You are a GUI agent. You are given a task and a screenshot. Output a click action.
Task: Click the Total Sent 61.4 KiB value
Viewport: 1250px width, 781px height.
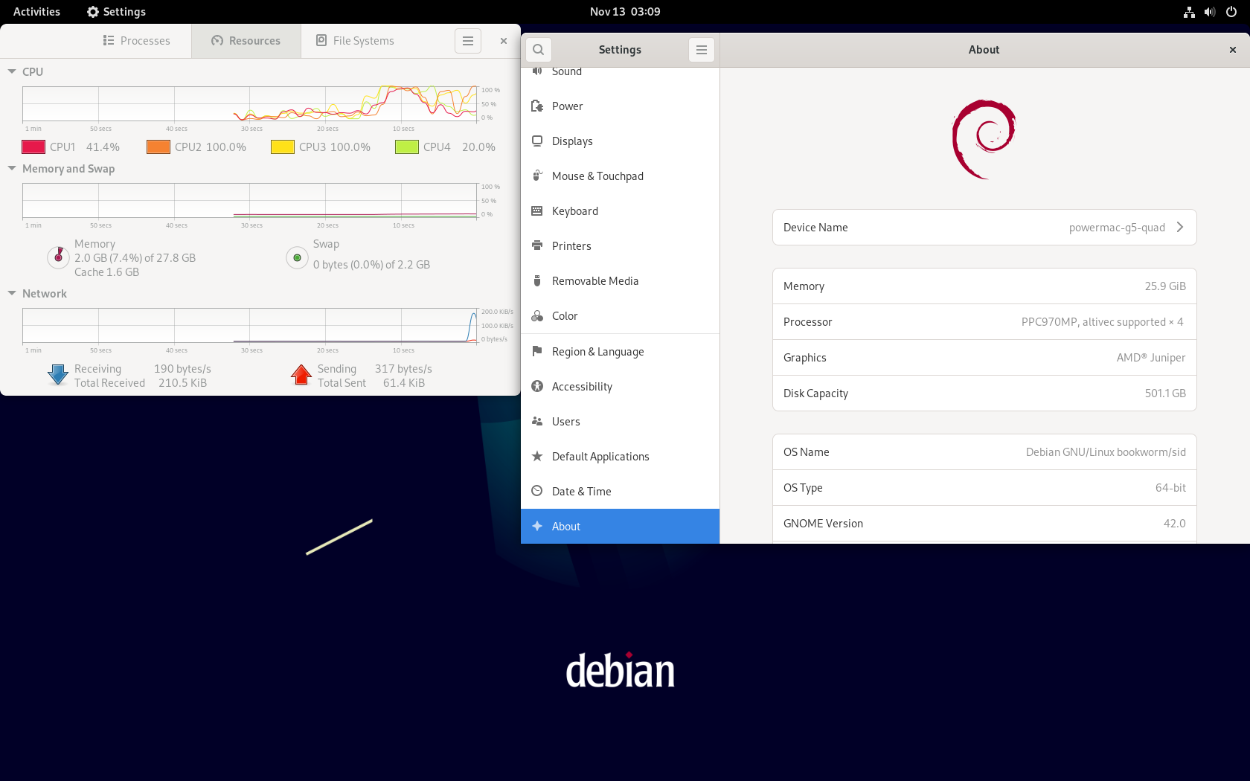404,383
